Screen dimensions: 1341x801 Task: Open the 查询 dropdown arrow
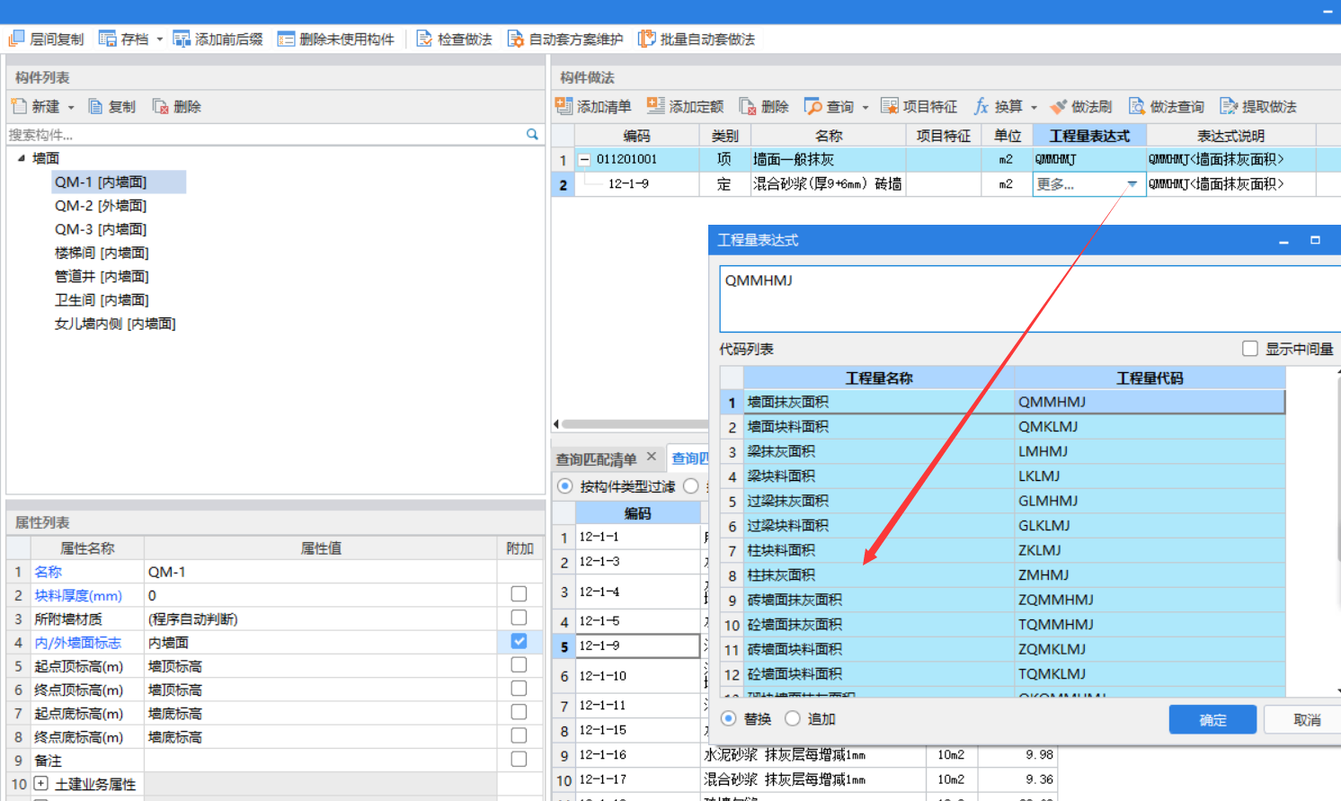click(866, 107)
